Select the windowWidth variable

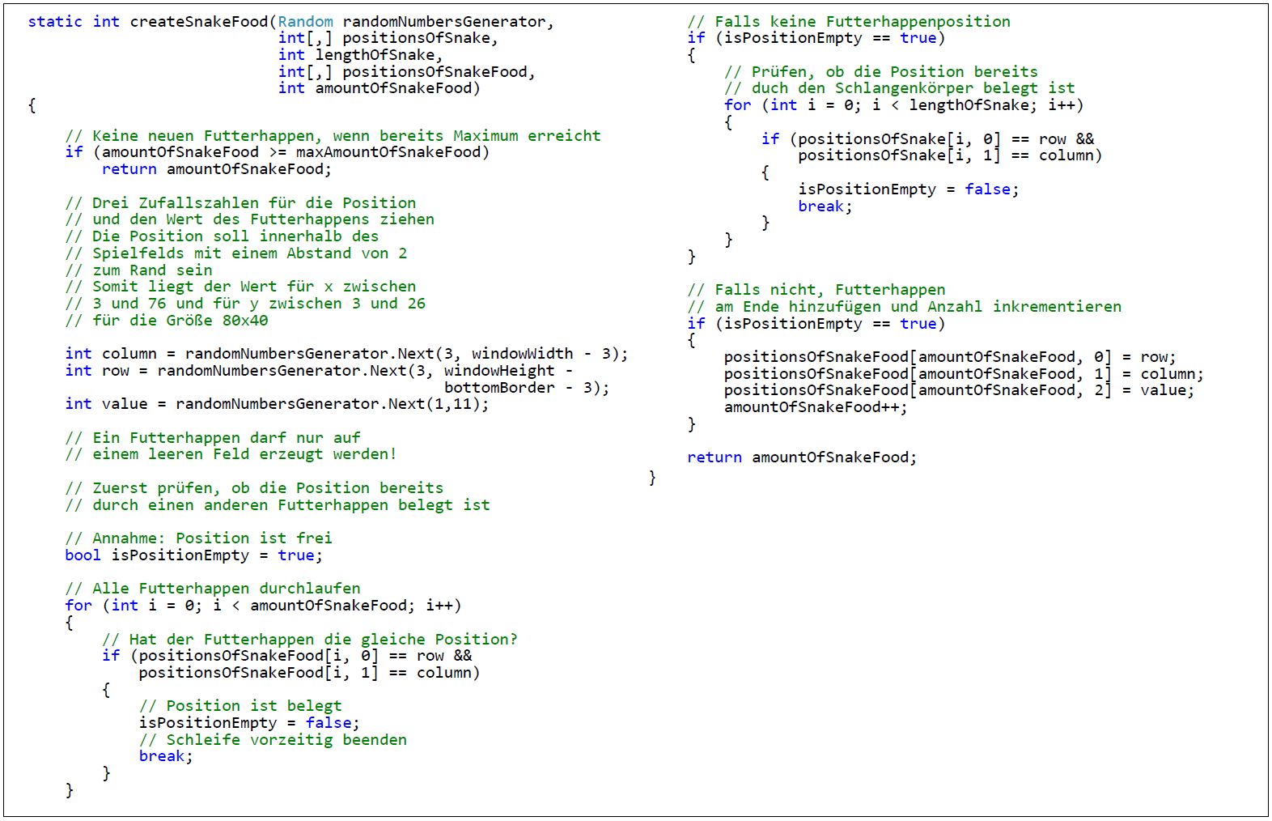[522, 354]
